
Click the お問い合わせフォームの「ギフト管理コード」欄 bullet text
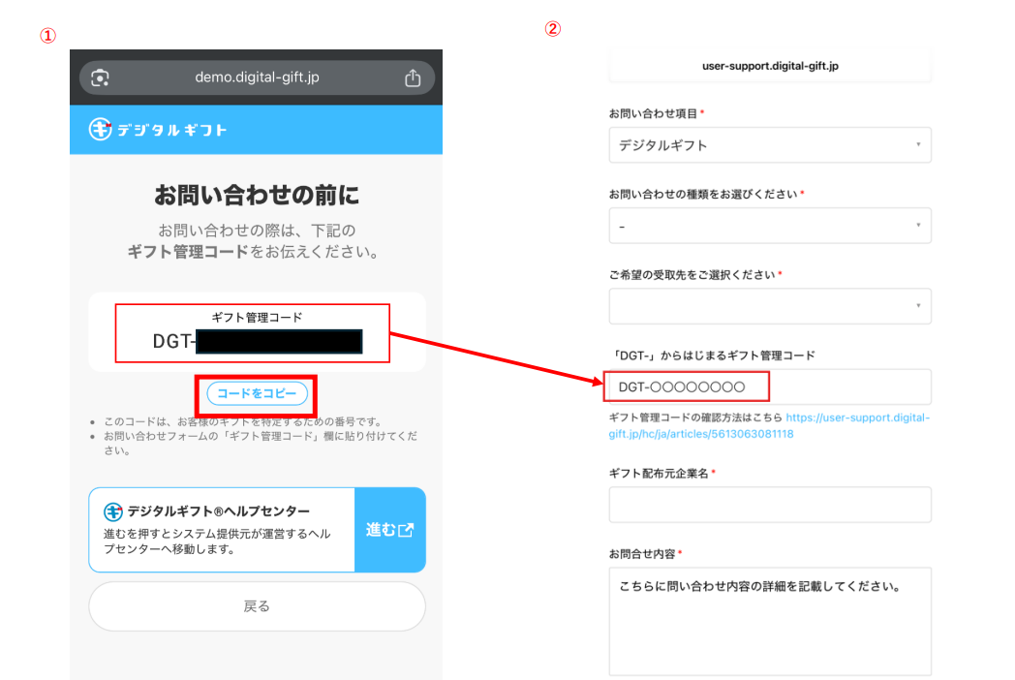point(261,443)
